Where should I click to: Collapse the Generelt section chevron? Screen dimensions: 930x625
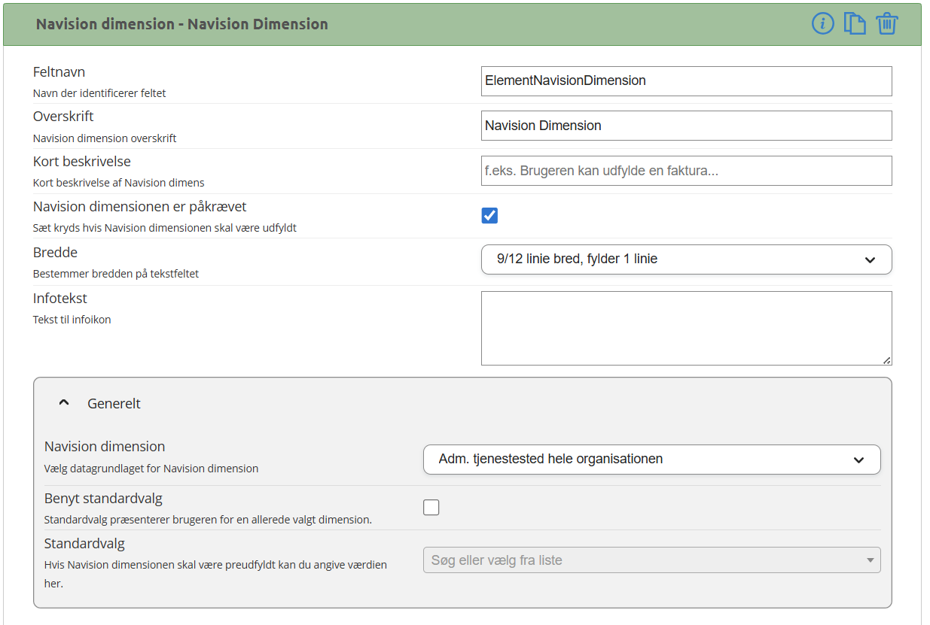64,403
